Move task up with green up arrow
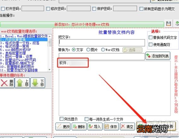This screenshot has width=179, height=138. (22, 83)
